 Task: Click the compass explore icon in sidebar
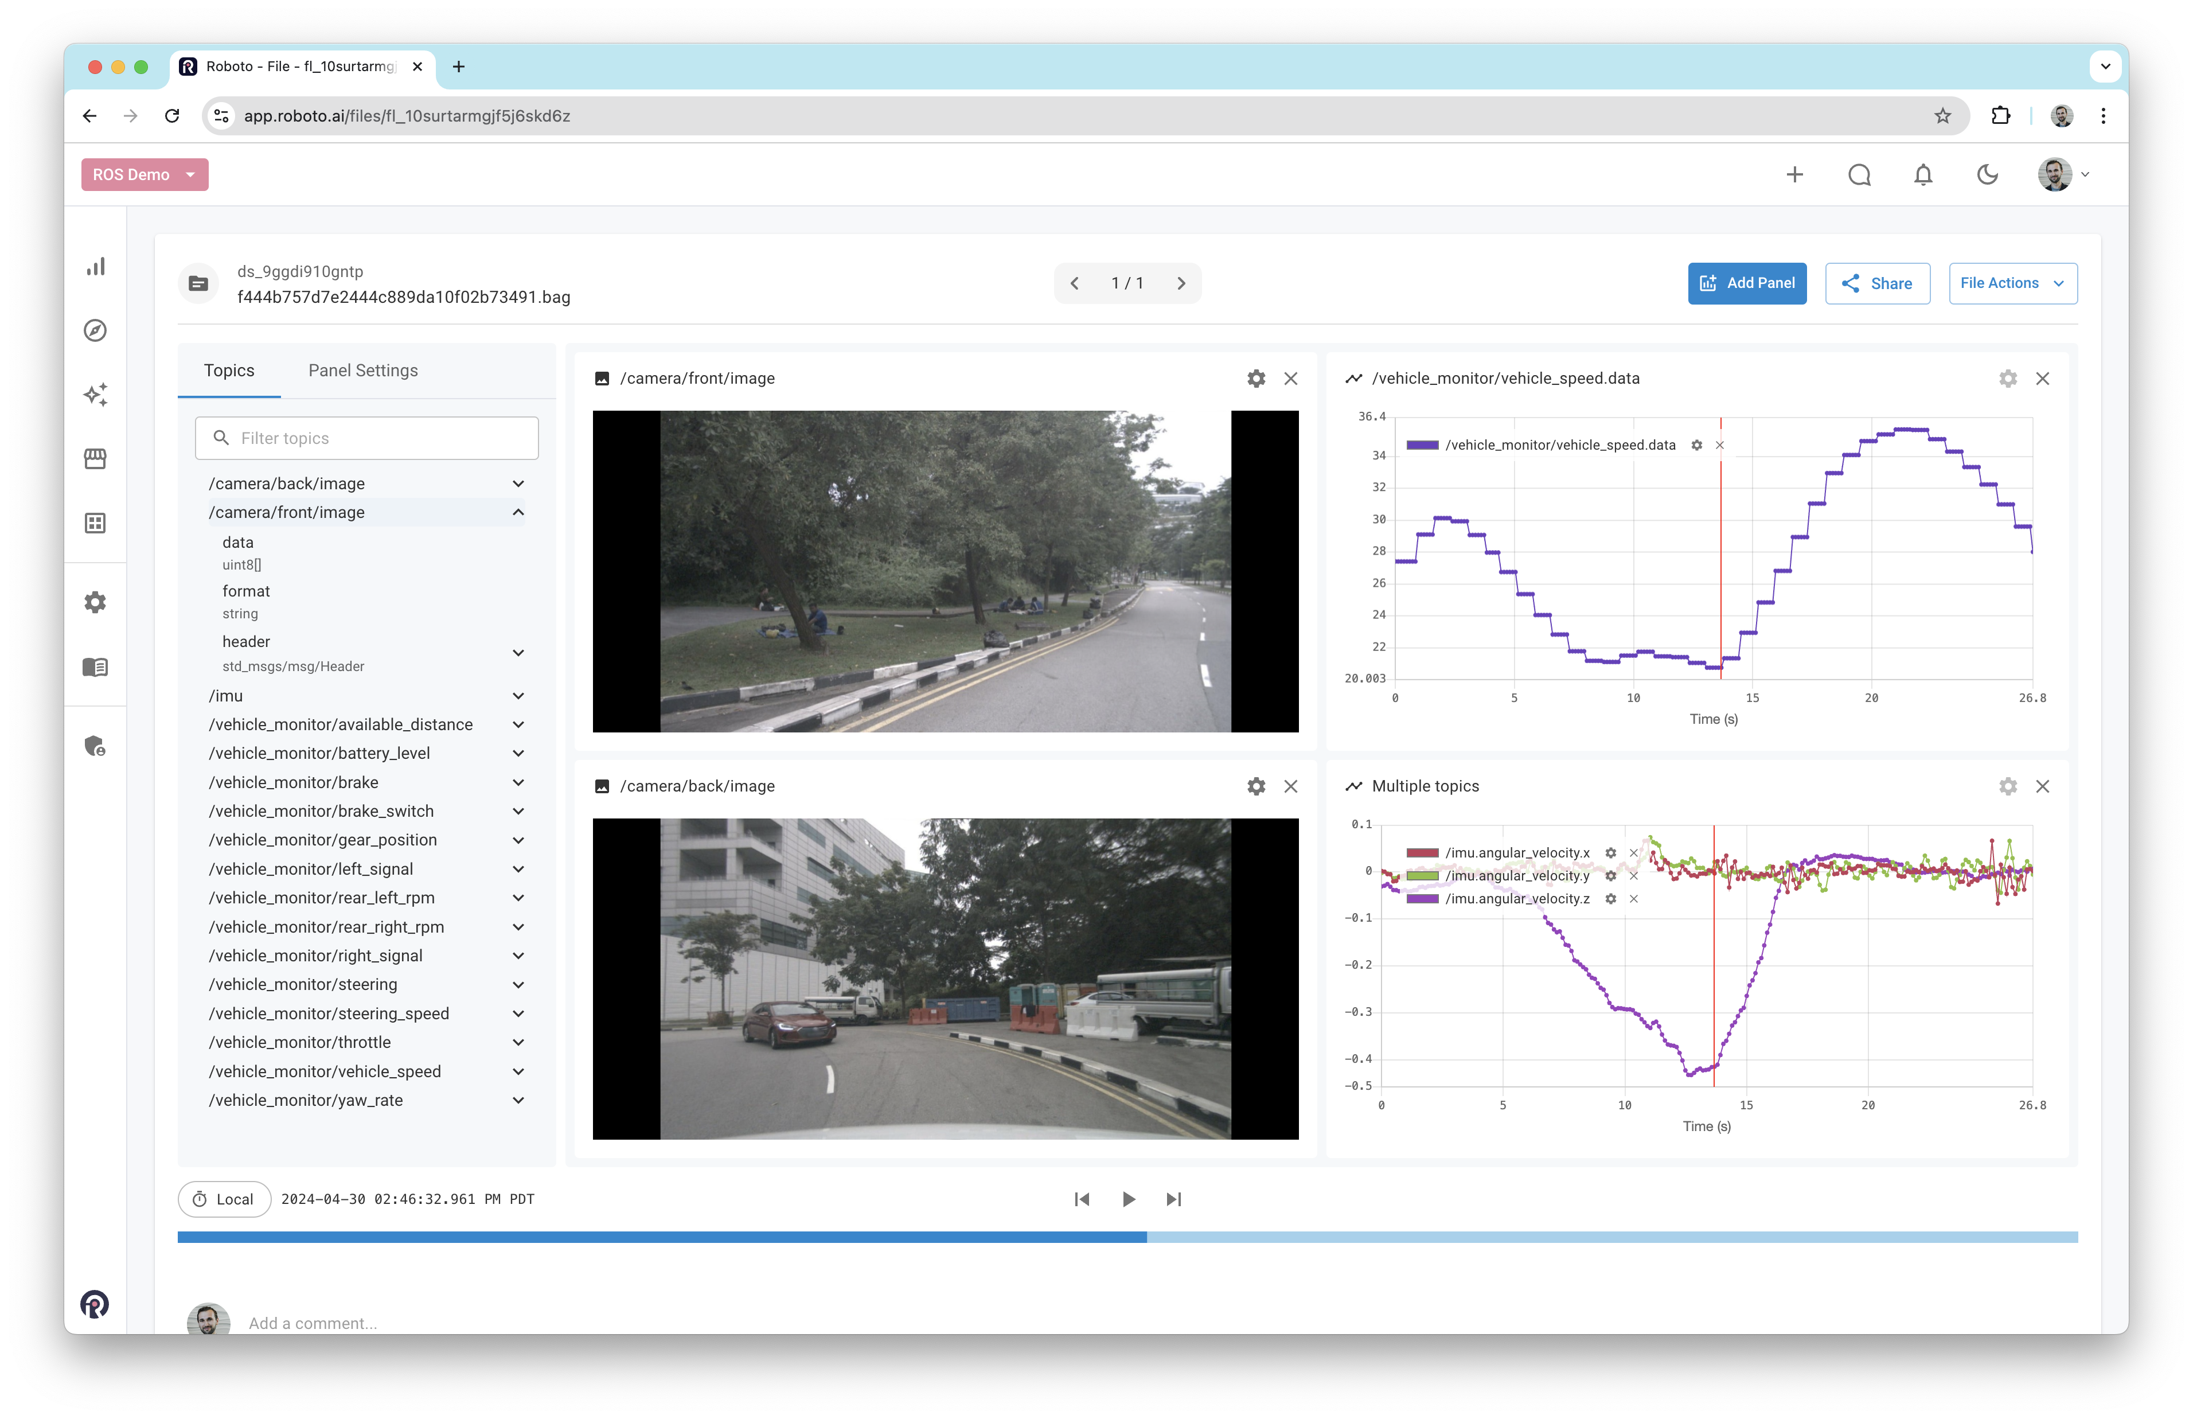tap(96, 331)
